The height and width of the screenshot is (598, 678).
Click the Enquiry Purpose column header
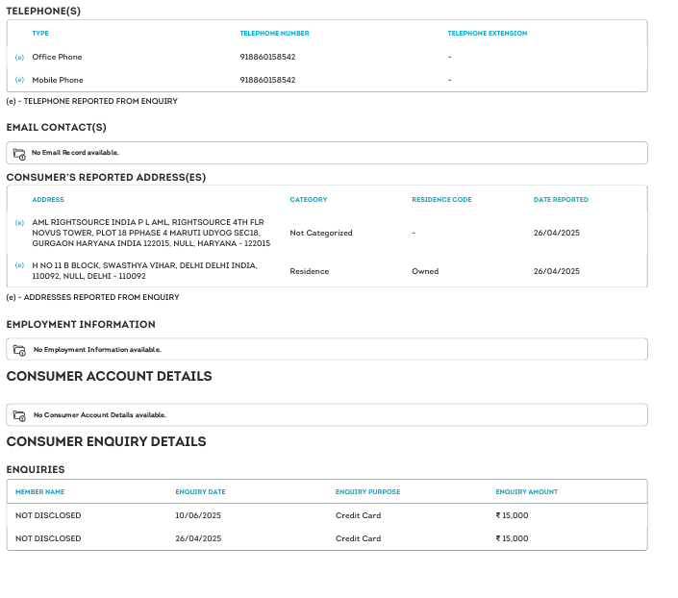tap(367, 492)
